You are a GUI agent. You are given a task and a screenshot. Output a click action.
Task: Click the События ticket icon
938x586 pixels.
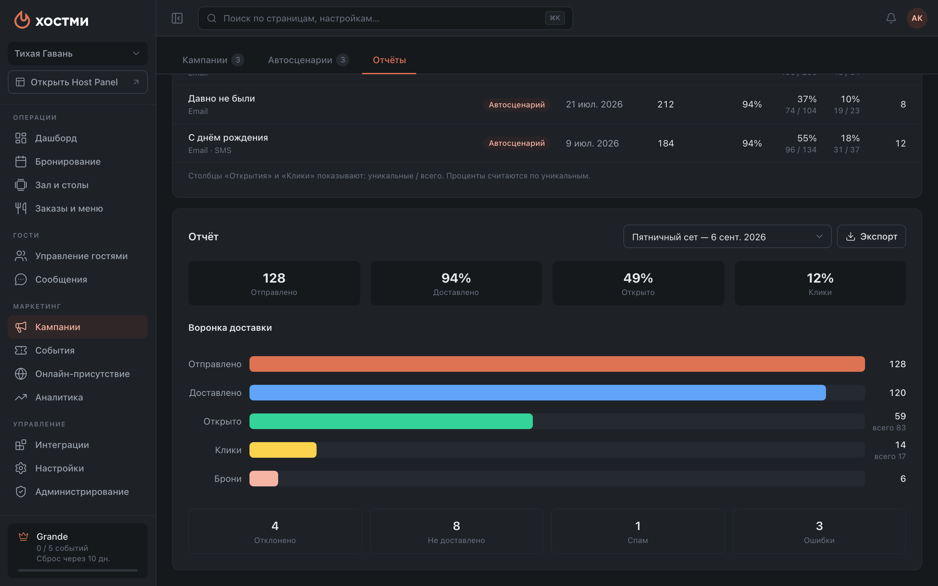click(x=21, y=350)
